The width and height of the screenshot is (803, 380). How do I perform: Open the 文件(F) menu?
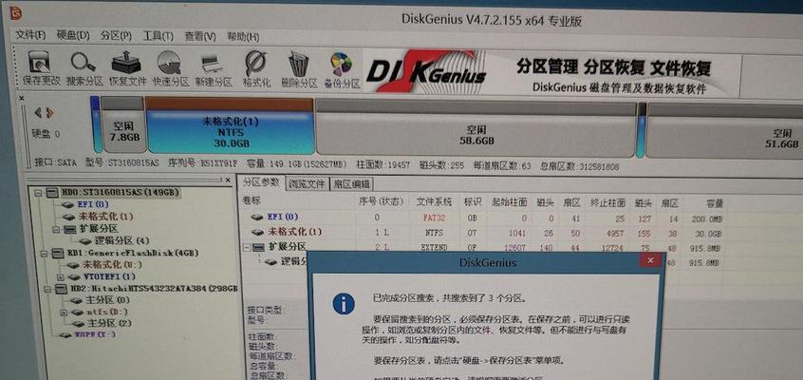pos(30,35)
